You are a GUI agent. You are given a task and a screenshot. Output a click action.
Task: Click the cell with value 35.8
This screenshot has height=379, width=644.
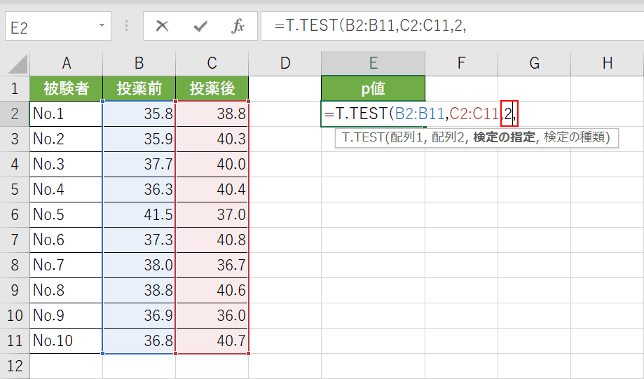tap(139, 113)
